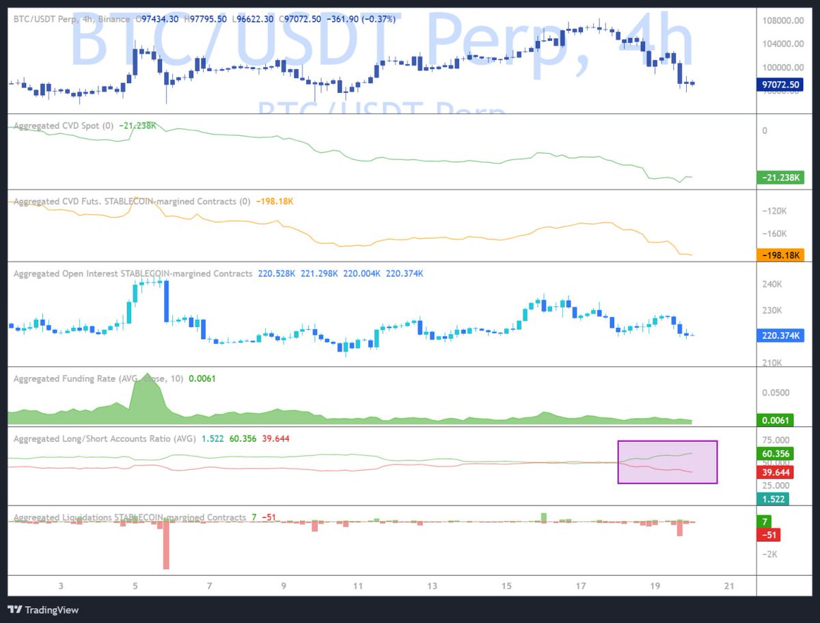Screen dimensions: 820x623
Task: Select date 15 on the time axis
Action: click(506, 586)
